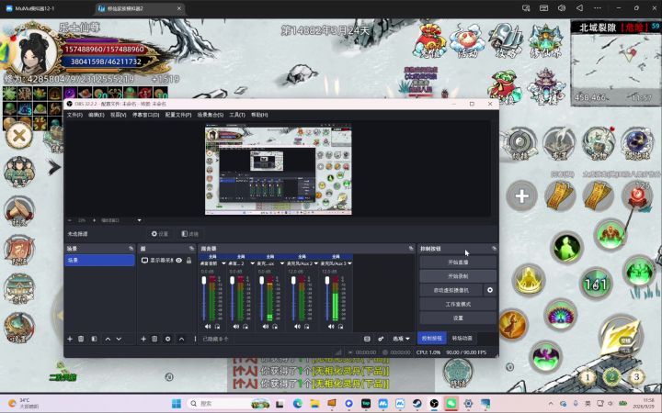The height and width of the screenshot is (413, 662).
Task: Open dropdown of second mixer channel name
Action: pos(252,263)
